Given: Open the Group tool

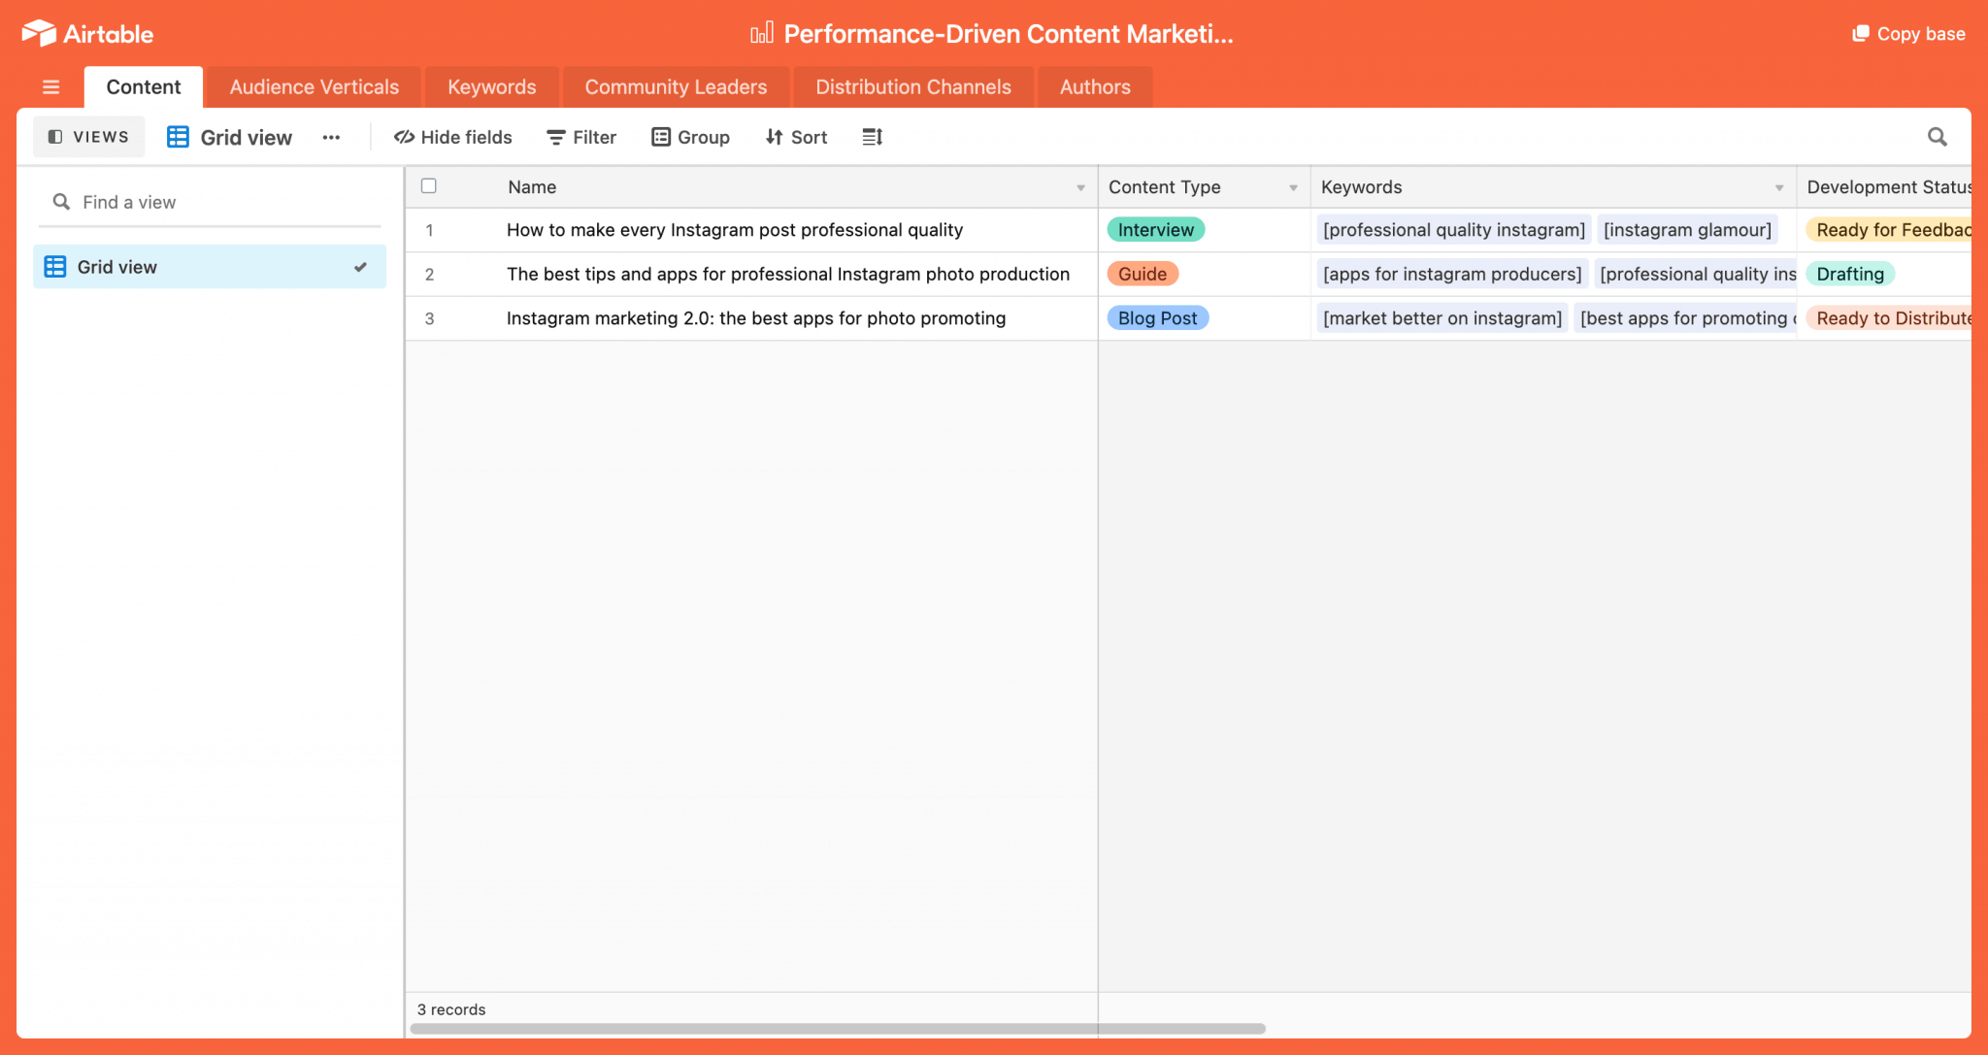Looking at the screenshot, I should tap(690, 137).
